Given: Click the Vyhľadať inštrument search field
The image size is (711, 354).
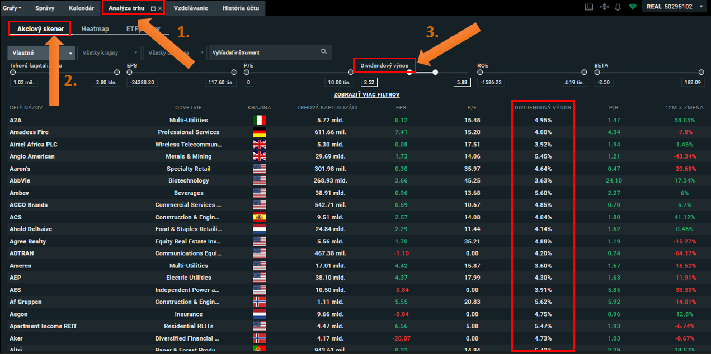Looking at the screenshot, I should coord(263,52).
